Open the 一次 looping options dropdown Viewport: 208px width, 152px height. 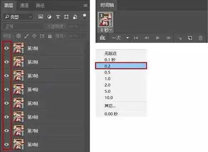120,38
